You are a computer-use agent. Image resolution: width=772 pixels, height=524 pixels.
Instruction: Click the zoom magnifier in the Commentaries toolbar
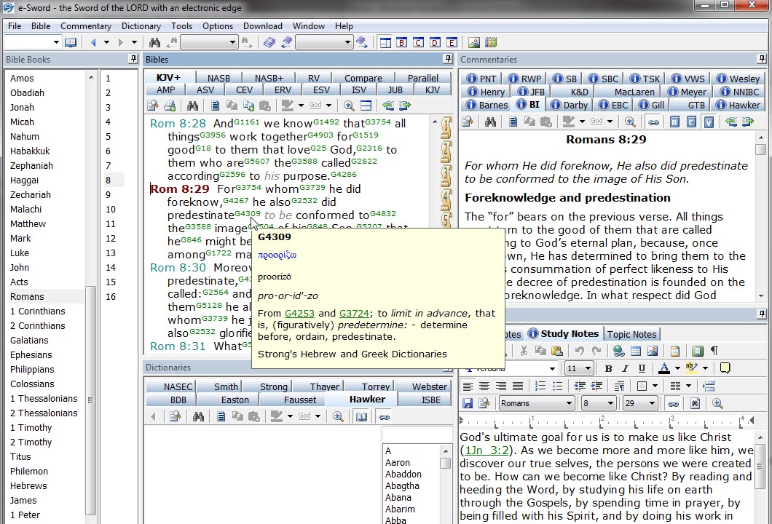pyautogui.click(x=630, y=122)
